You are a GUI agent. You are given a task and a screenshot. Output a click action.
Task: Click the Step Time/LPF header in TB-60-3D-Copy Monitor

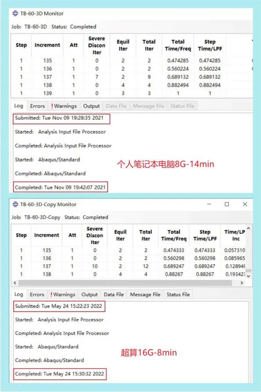point(205,235)
